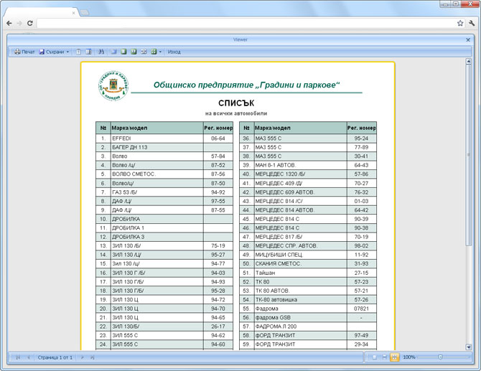The height and width of the screenshot is (371, 481).
Task: Click the page width toolbar icon
Action: (x=144, y=52)
